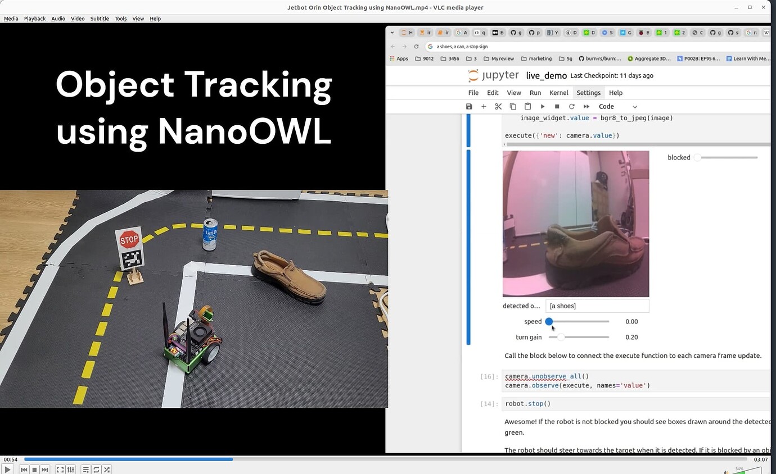776x474 pixels.
Task: Toggle VLC fullscreen video mode
Action: coord(60,470)
